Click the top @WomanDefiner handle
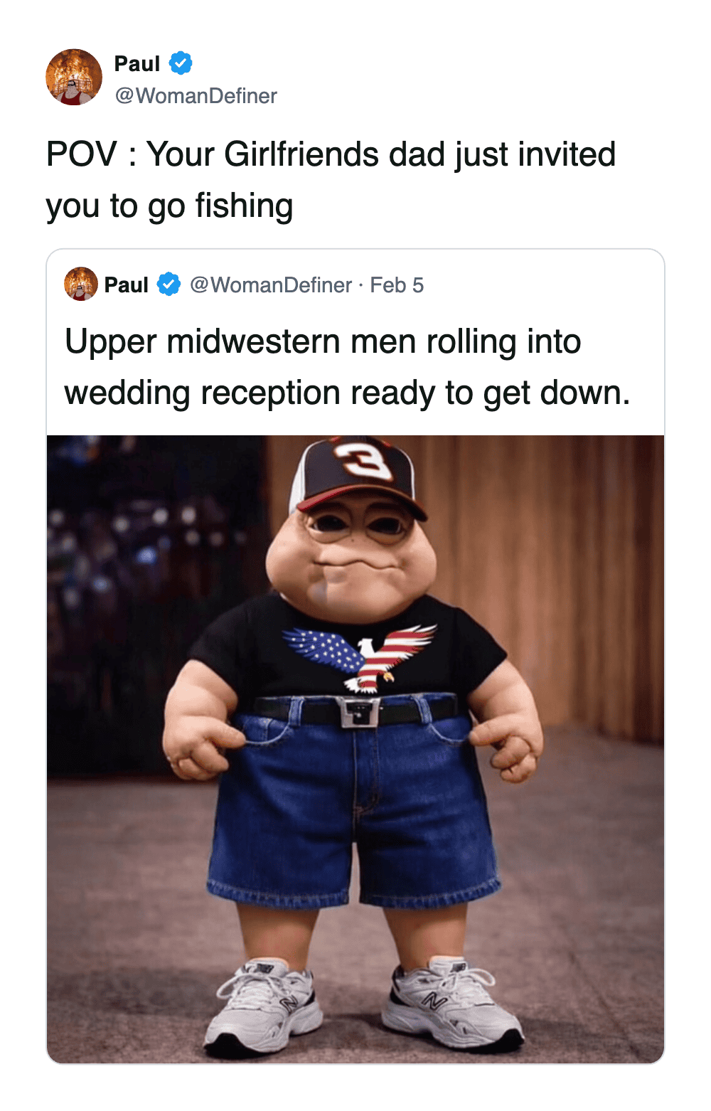 click(196, 96)
